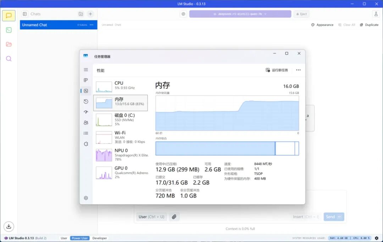Open the Chat view in LM Studio sidebar
Image resolution: width=383 pixels, height=242 pixels.
(9, 16)
